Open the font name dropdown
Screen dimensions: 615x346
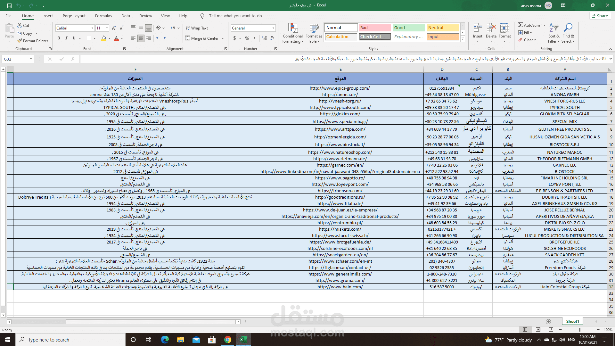click(92, 28)
